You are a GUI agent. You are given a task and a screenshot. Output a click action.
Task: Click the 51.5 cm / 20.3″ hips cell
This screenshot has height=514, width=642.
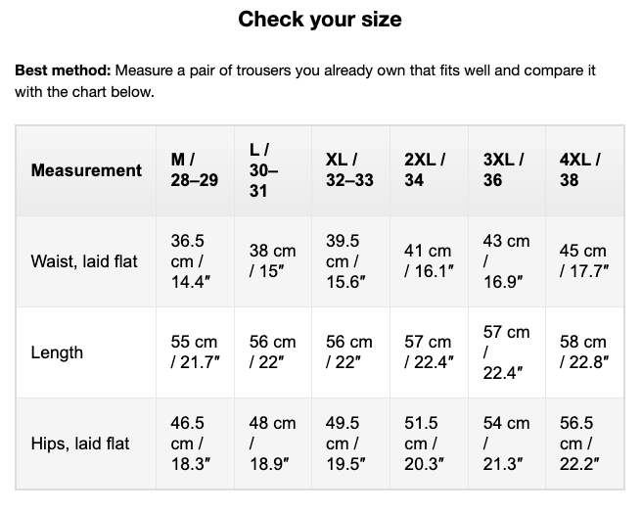[x=429, y=444]
